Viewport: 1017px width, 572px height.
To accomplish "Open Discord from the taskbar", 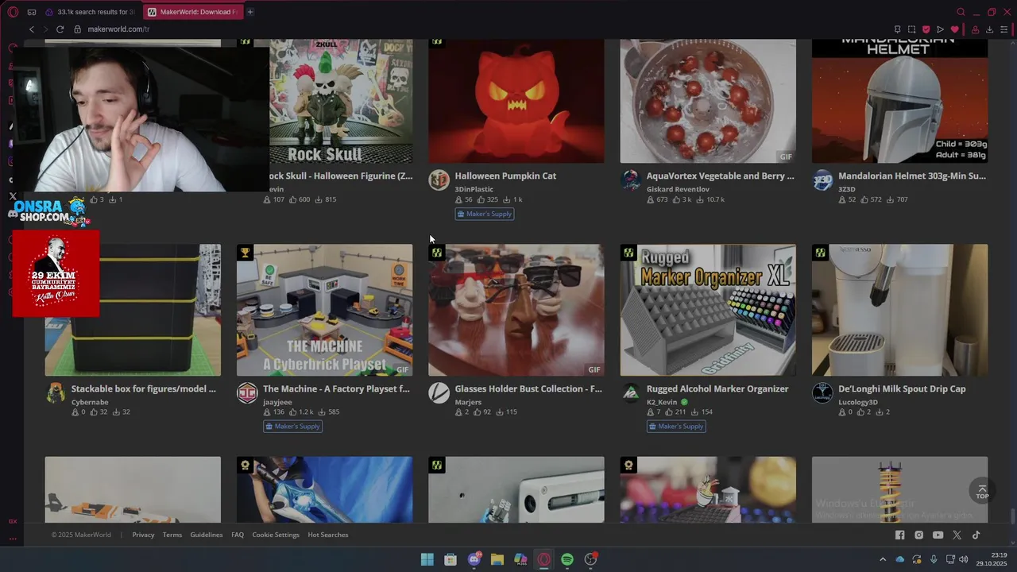I will pos(474,559).
